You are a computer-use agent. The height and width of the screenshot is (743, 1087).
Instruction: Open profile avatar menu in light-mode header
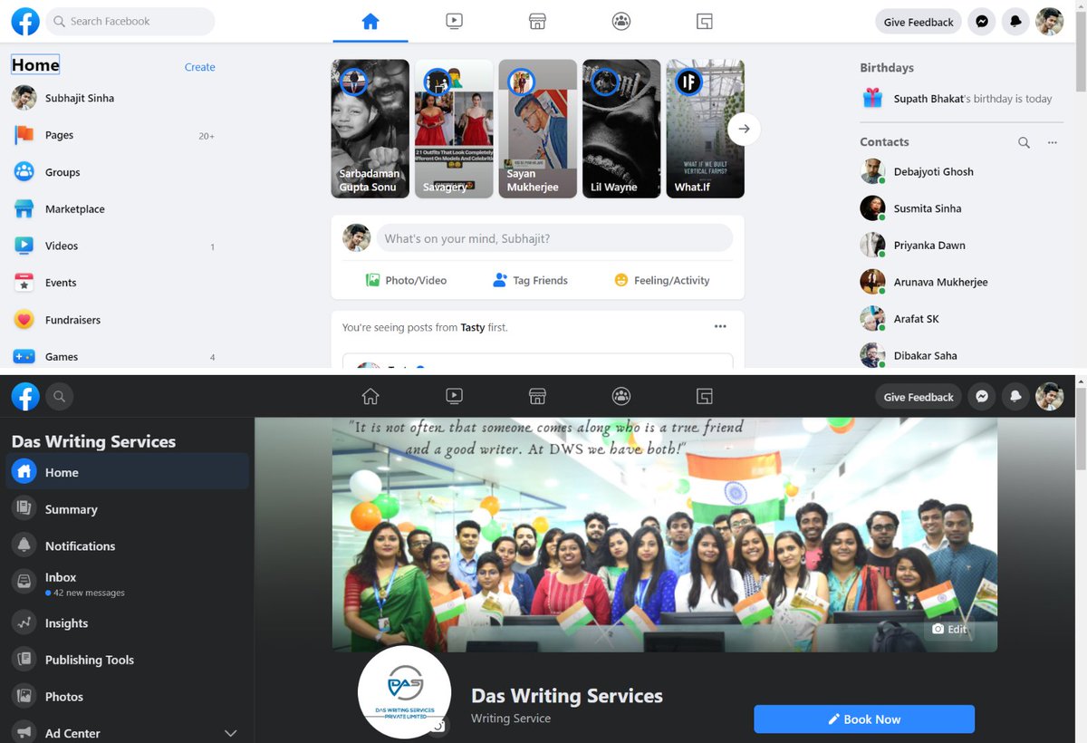[1050, 22]
